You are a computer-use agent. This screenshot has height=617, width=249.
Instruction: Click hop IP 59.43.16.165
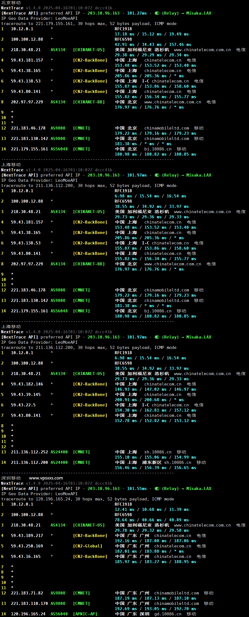pyautogui.click(x=26, y=557)
